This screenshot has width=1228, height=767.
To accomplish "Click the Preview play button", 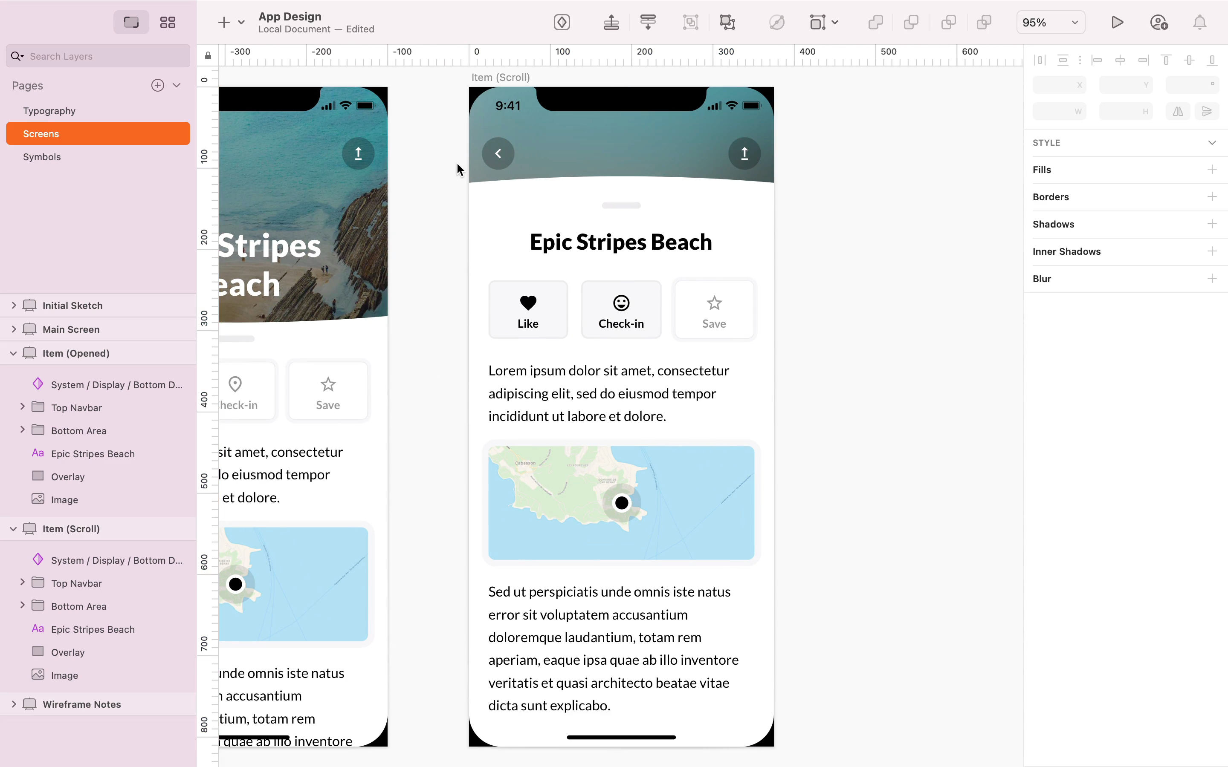I will coord(1117,22).
